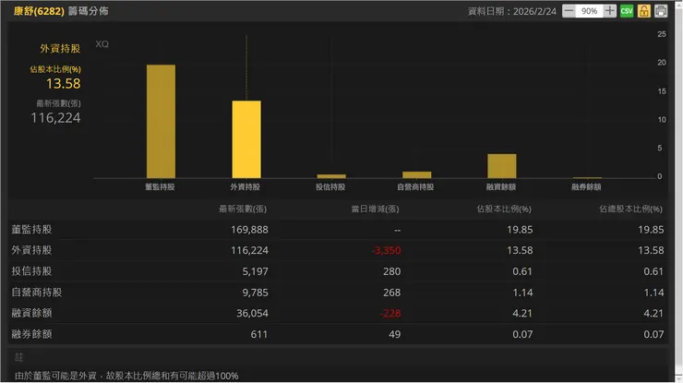Click the 280 daily change value

(392, 271)
